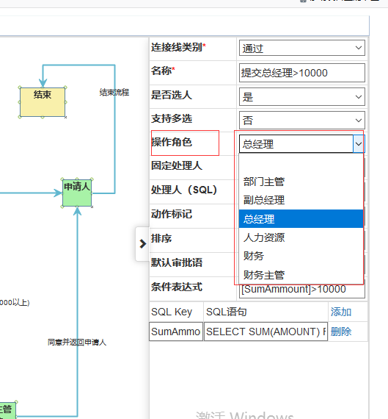
Task: Click the 名称 input field
Action: [302, 73]
